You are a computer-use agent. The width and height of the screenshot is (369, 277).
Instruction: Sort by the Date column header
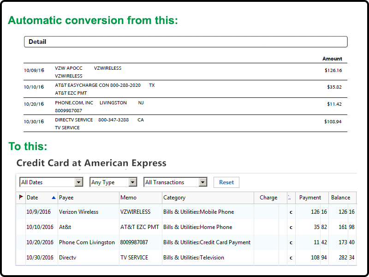point(41,198)
